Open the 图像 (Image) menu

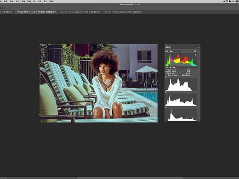[6, 1]
